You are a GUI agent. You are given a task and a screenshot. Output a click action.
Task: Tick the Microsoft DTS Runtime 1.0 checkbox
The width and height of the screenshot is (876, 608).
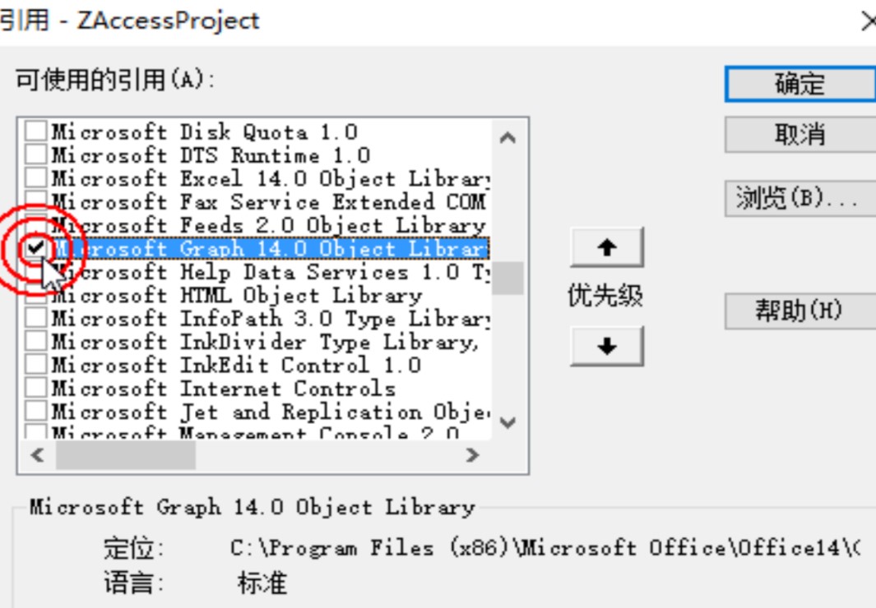coord(35,154)
